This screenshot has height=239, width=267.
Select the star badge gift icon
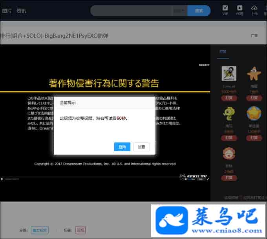tap(254, 114)
